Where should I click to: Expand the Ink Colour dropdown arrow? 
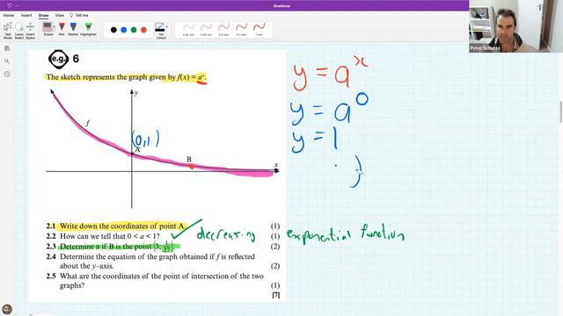[x=167, y=26]
